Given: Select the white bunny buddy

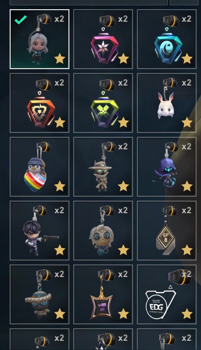Looking at the screenshot, I should click(x=167, y=103).
